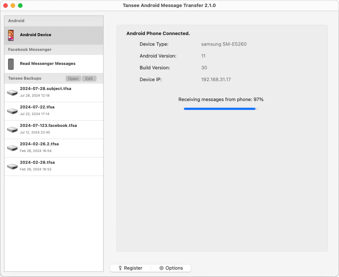Select backup 2024-07-123.facebook.tfsa
Image resolution: width=339 pixels, height=277 pixels.
pyautogui.click(x=54, y=129)
